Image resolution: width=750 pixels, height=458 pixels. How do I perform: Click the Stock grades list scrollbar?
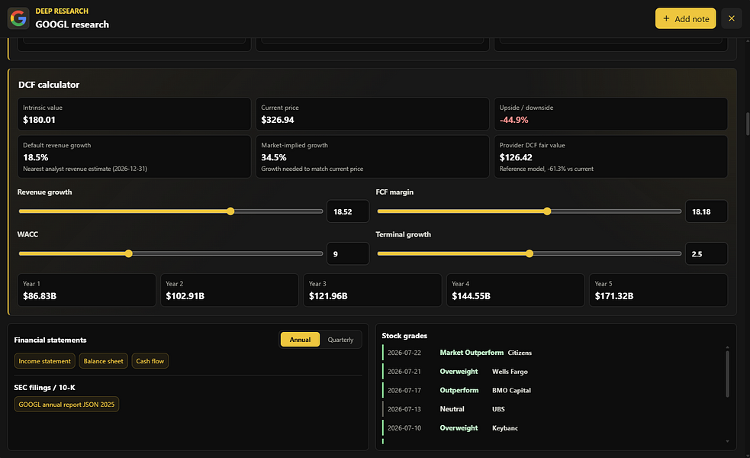click(727, 374)
